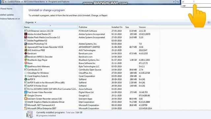Click the search programs input field

[x=196, y=2]
